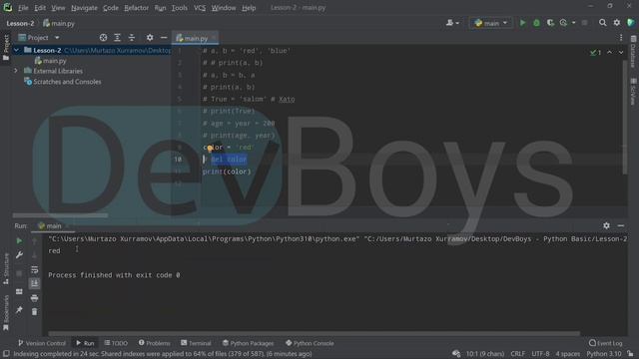Screen dimensions: 639x359
Task: Click the Stop process toolbar icon
Action: pyautogui.click(x=585, y=23)
